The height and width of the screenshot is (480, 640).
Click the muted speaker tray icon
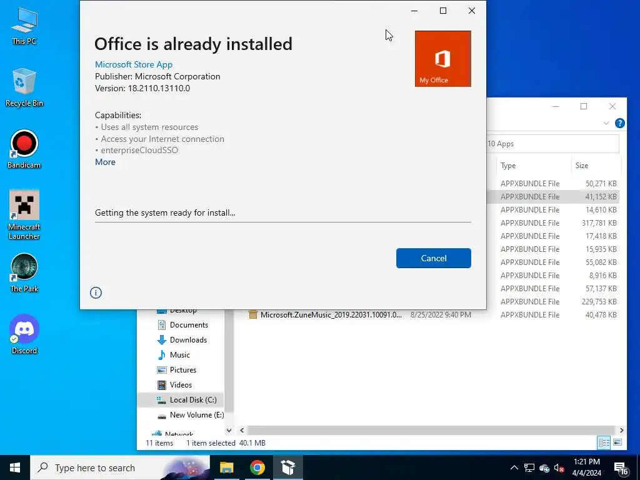tap(559, 468)
